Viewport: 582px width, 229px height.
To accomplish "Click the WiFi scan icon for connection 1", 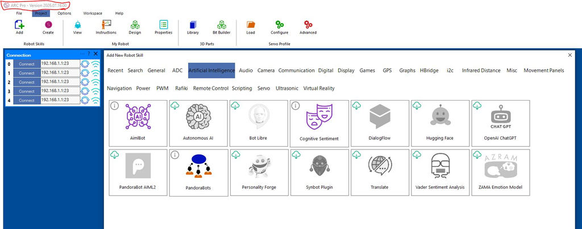I will tap(95, 73).
